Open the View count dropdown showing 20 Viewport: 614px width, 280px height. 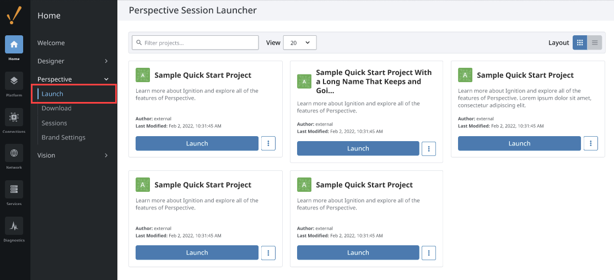(300, 42)
